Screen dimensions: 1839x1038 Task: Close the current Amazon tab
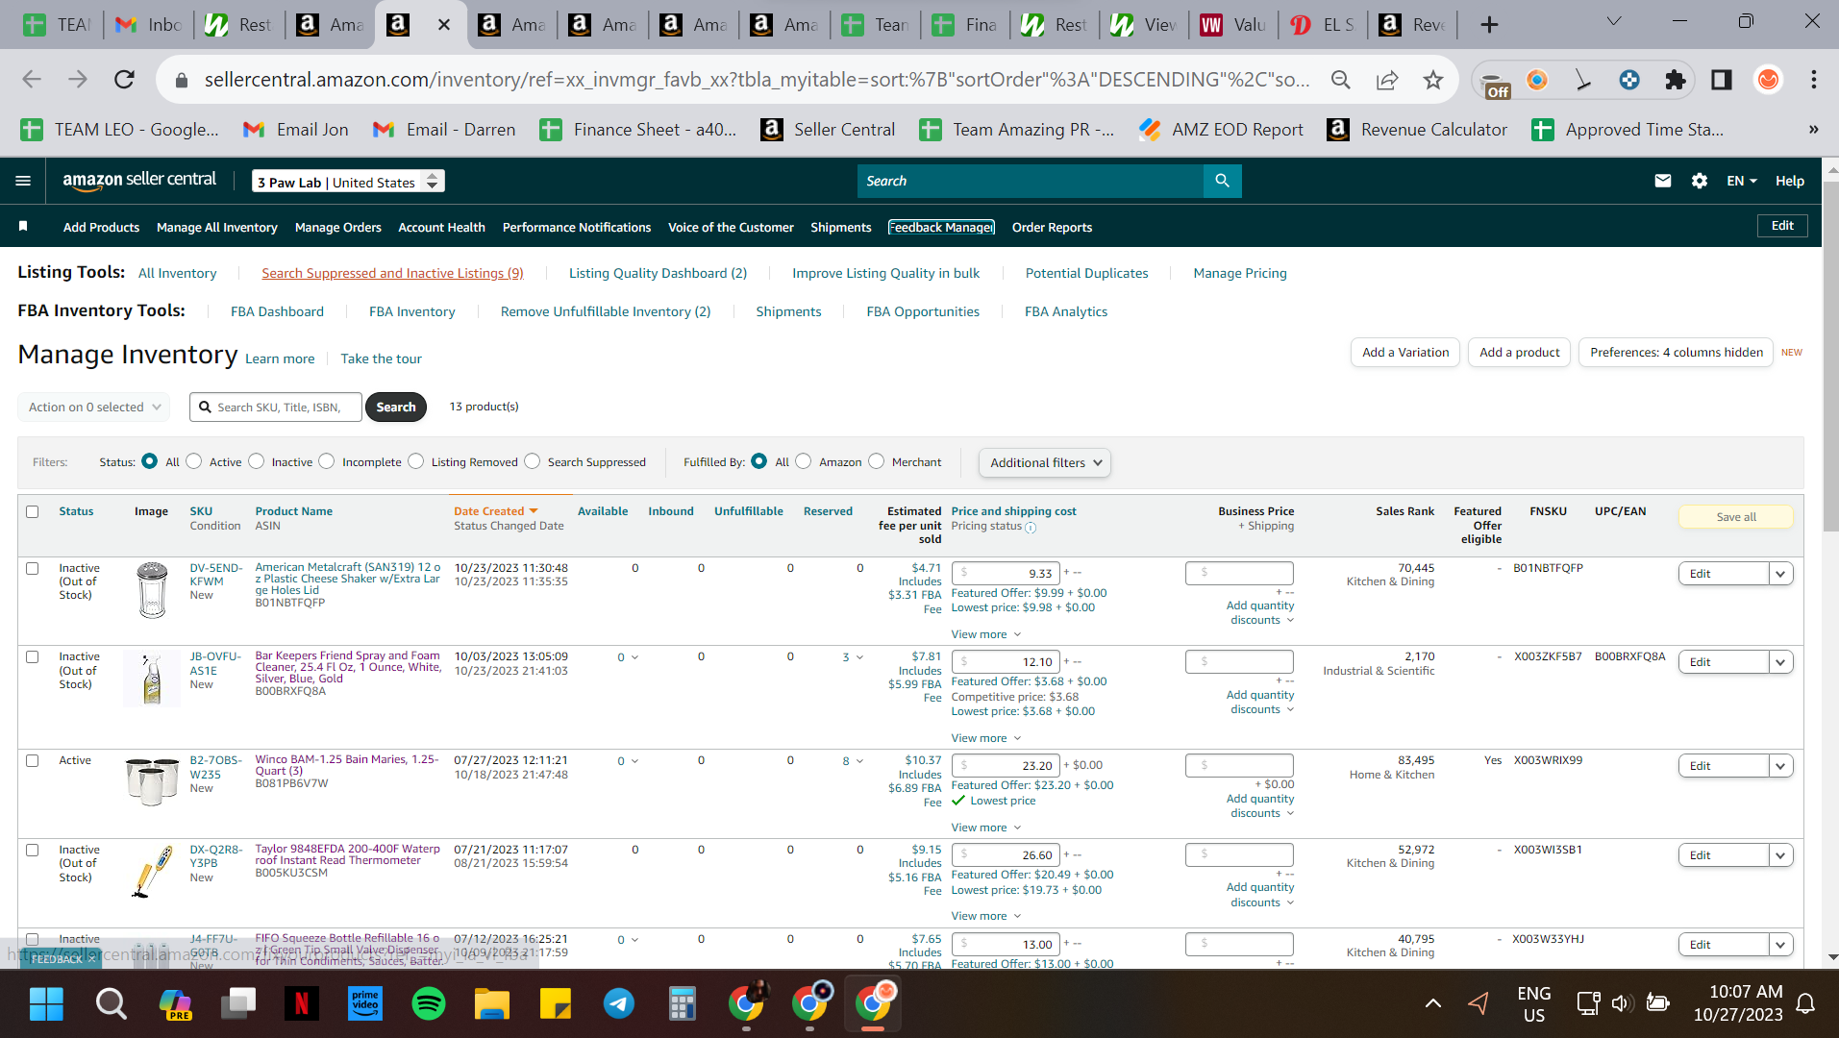[x=444, y=25]
